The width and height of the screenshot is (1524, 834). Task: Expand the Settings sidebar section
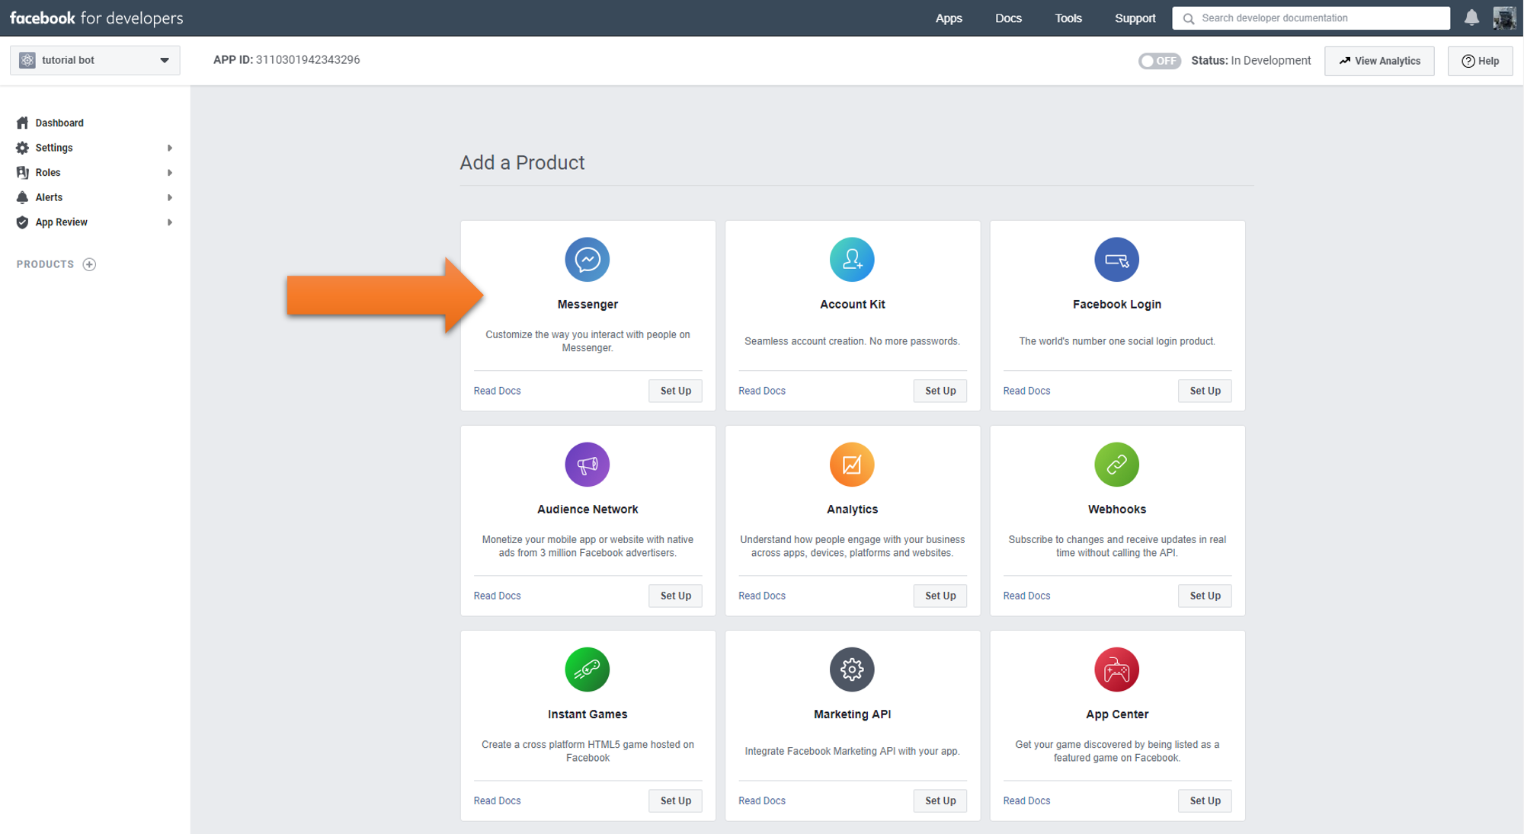(x=94, y=148)
